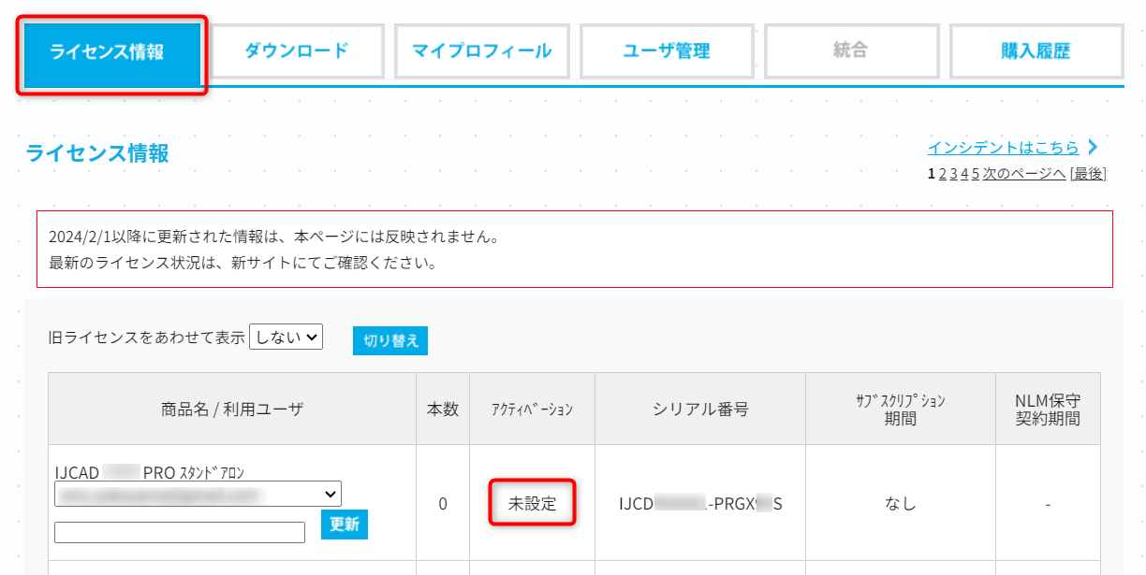Viewport: 1146px width, 575px height.
Task: View the 購入履歴 tab
Action: tap(1036, 50)
